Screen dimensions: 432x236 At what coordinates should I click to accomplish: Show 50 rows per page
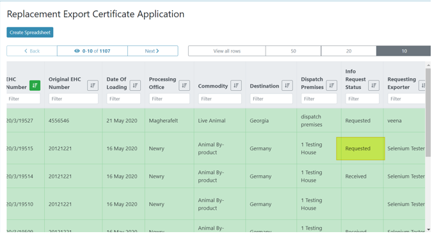(293, 51)
